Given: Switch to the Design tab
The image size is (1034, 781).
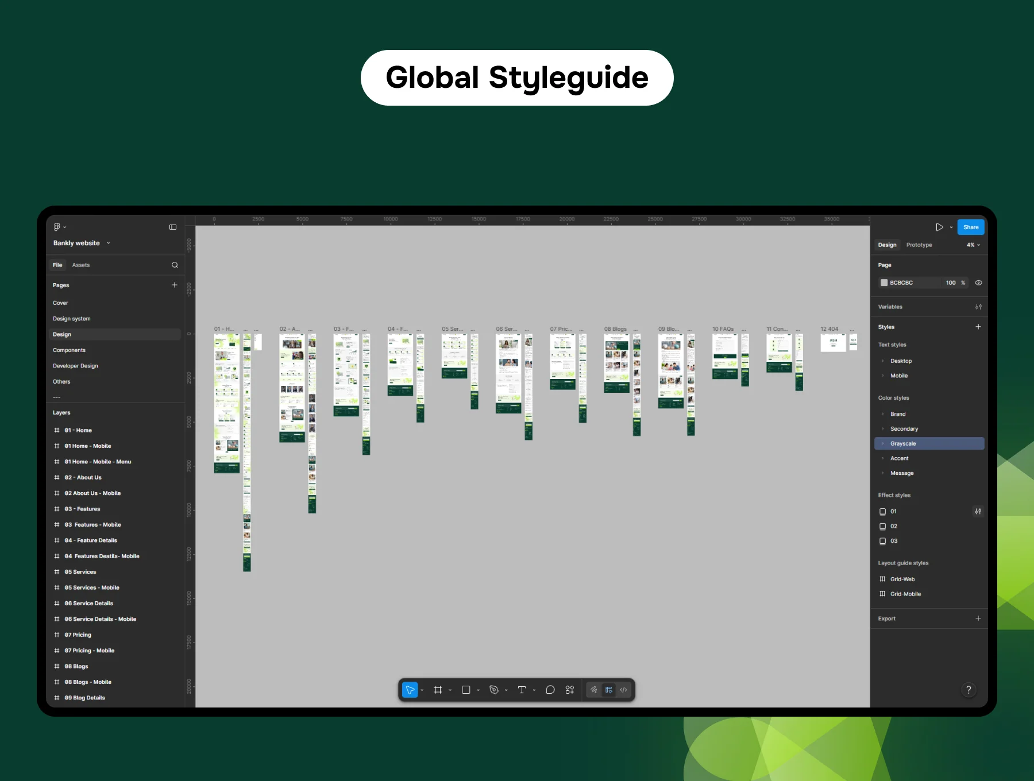Looking at the screenshot, I should pyautogui.click(x=887, y=245).
